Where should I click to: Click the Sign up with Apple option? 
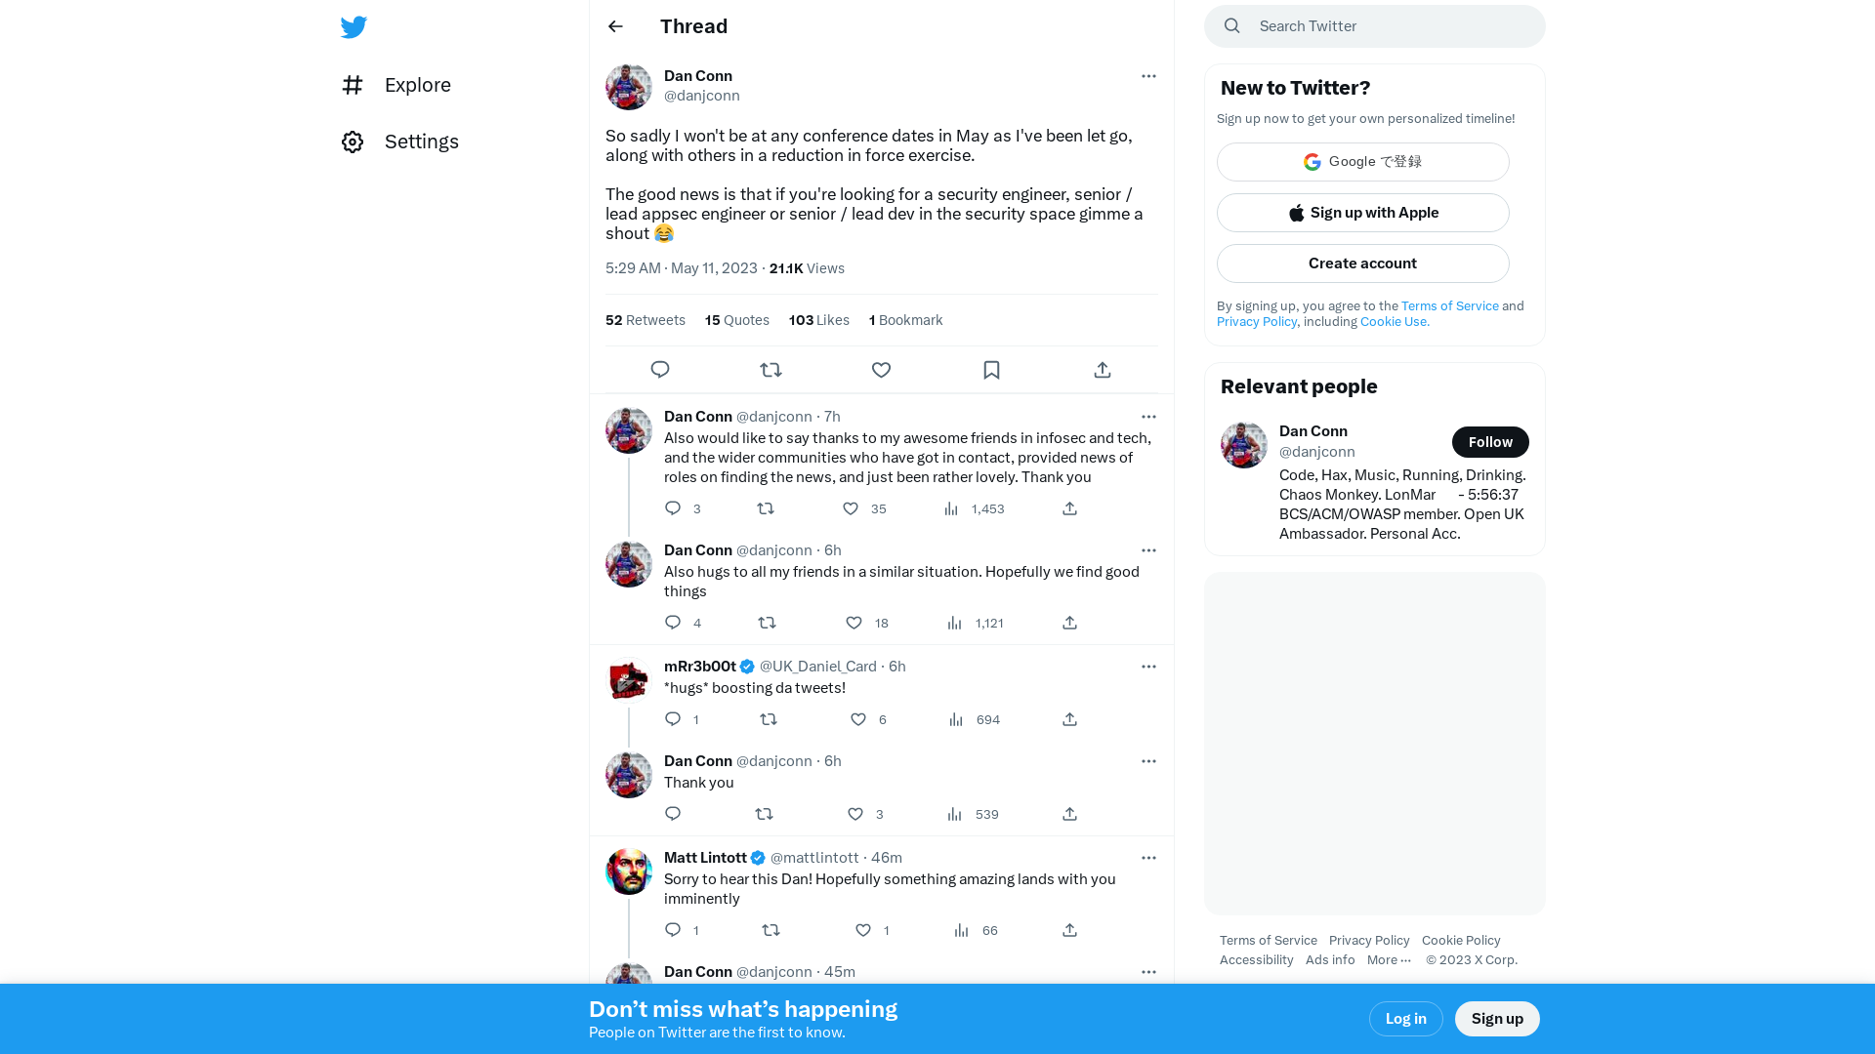[1362, 213]
